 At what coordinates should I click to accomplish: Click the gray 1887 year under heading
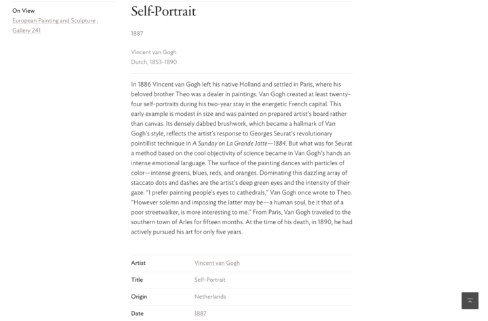click(x=137, y=34)
